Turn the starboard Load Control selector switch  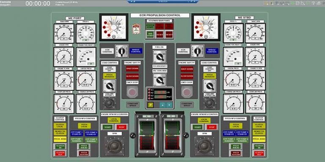click(209, 86)
